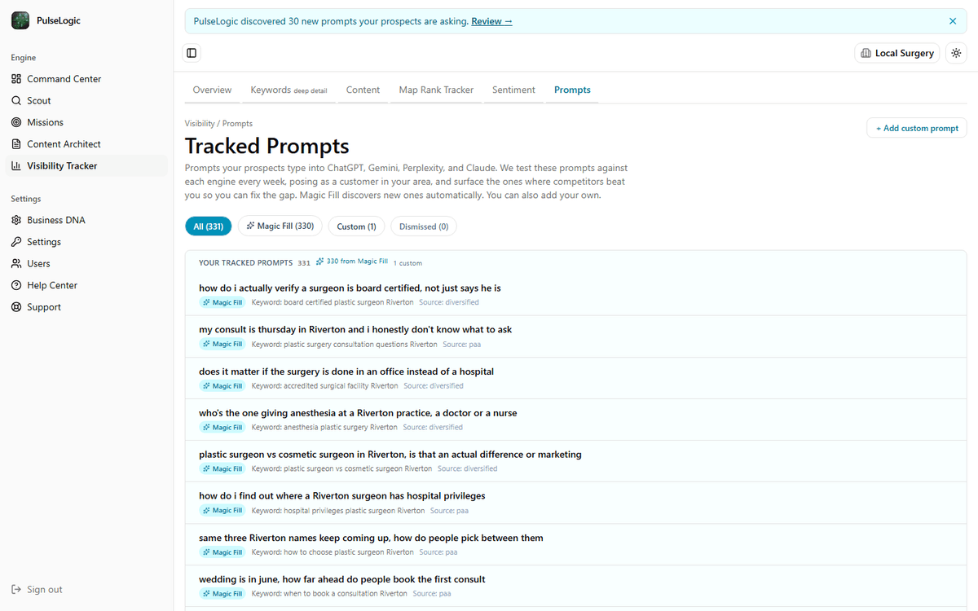
Task: Toggle the sidebar panel icon
Action: click(x=192, y=53)
